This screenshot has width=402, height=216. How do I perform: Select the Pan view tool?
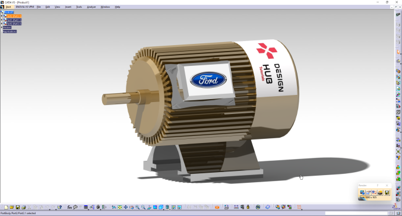126,207
